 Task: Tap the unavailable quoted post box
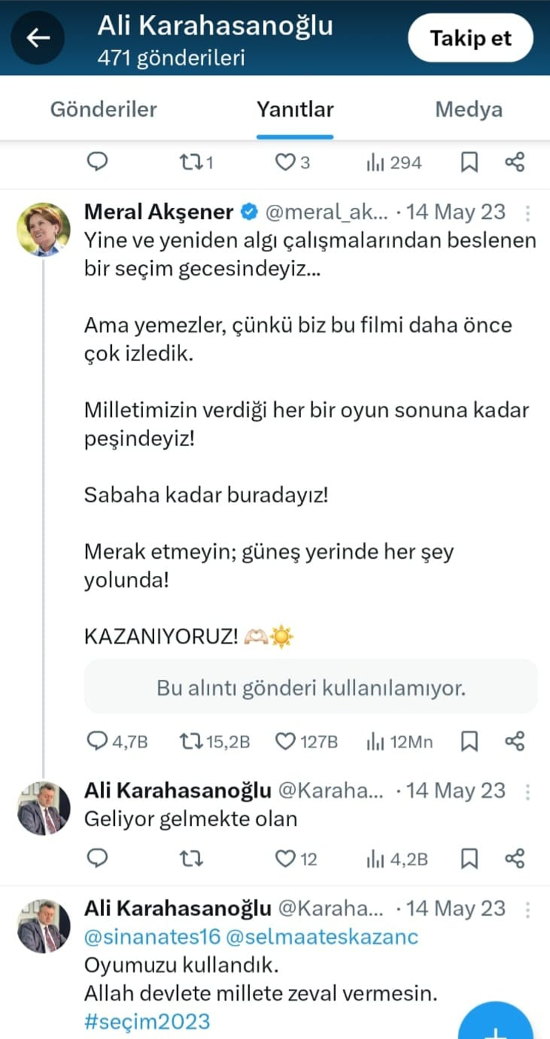(x=311, y=688)
